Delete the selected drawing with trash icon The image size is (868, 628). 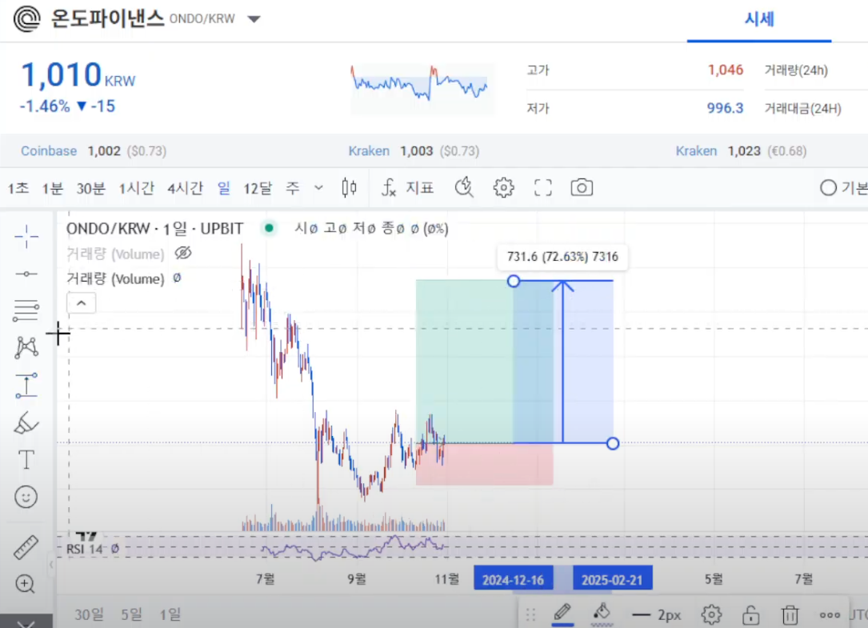(790, 614)
